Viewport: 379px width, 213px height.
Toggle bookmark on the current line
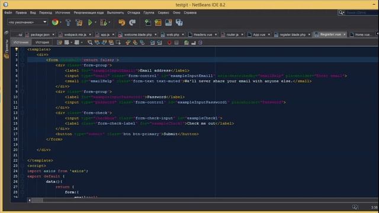pyautogui.click(x=142, y=43)
